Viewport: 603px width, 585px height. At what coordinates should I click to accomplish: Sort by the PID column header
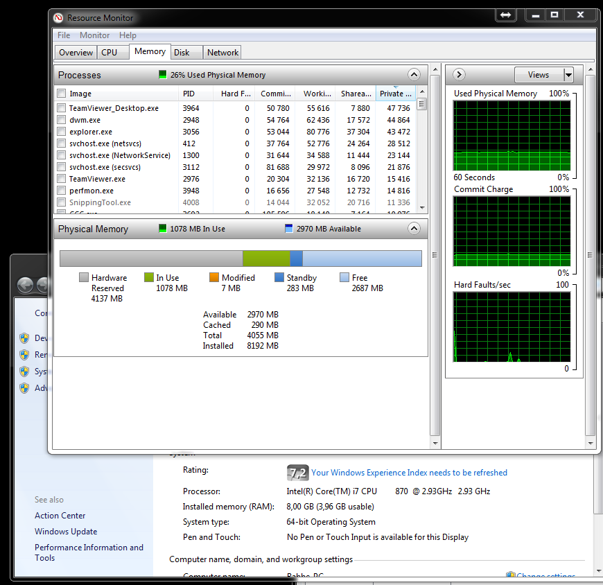pos(195,94)
